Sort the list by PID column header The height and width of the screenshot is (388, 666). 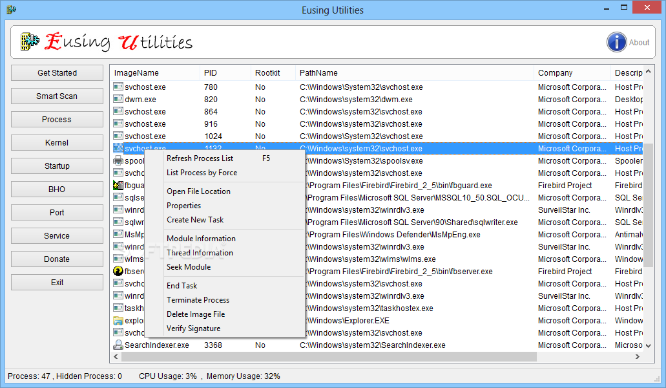211,73
